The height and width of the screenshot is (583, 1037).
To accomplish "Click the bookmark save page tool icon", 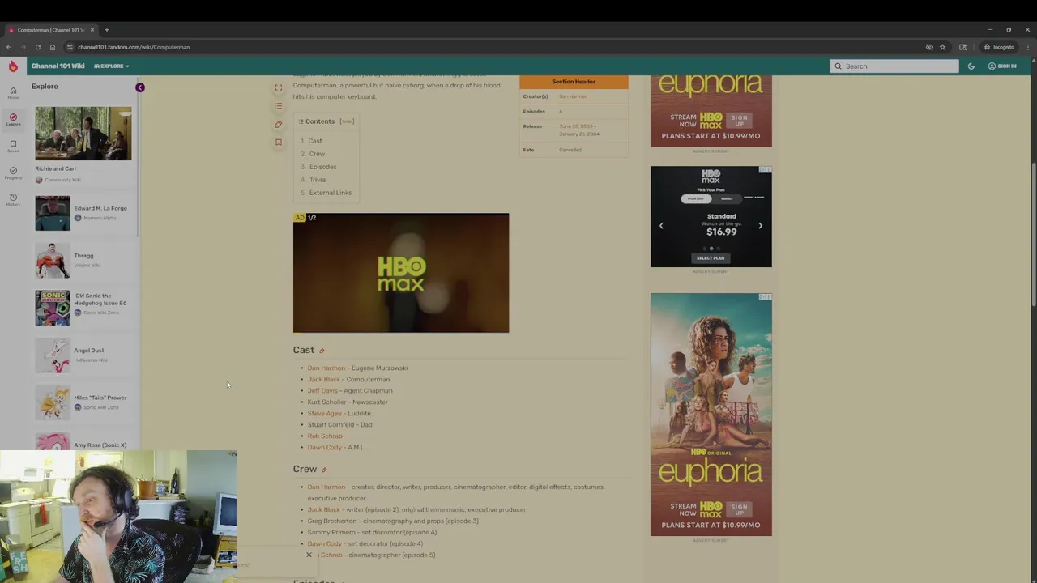I will tap(279, 143).
